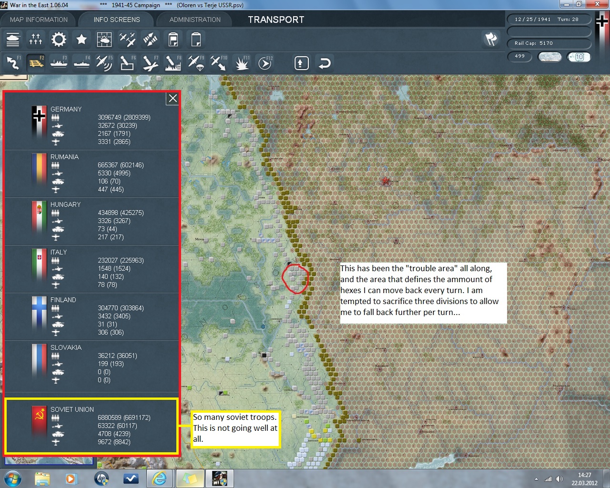Open the weather map icon screen
This screenshot has height=488, width=610.
104,39
